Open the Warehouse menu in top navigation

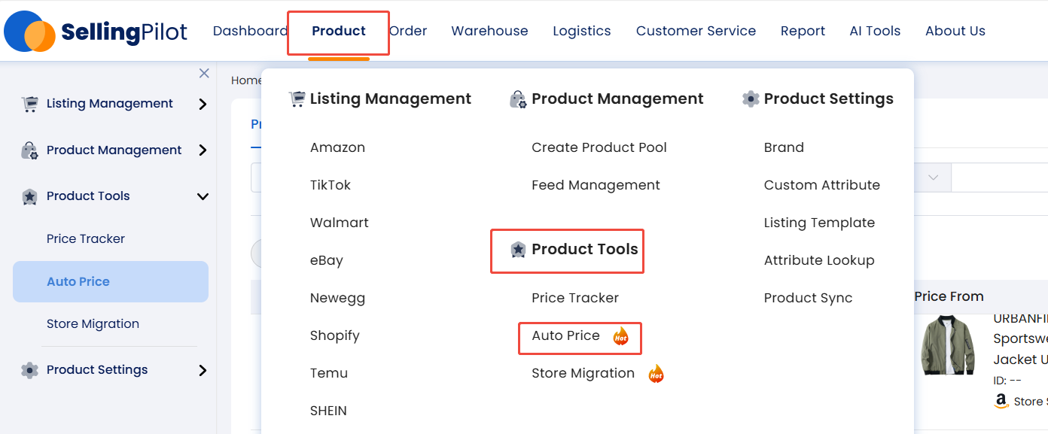(x=489, y=31)
